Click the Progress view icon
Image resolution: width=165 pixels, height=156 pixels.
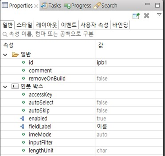(67, 6)
